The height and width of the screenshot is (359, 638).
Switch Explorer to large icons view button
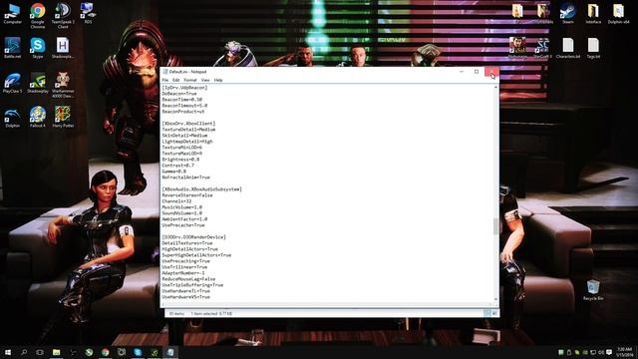[x=494, y=313]
